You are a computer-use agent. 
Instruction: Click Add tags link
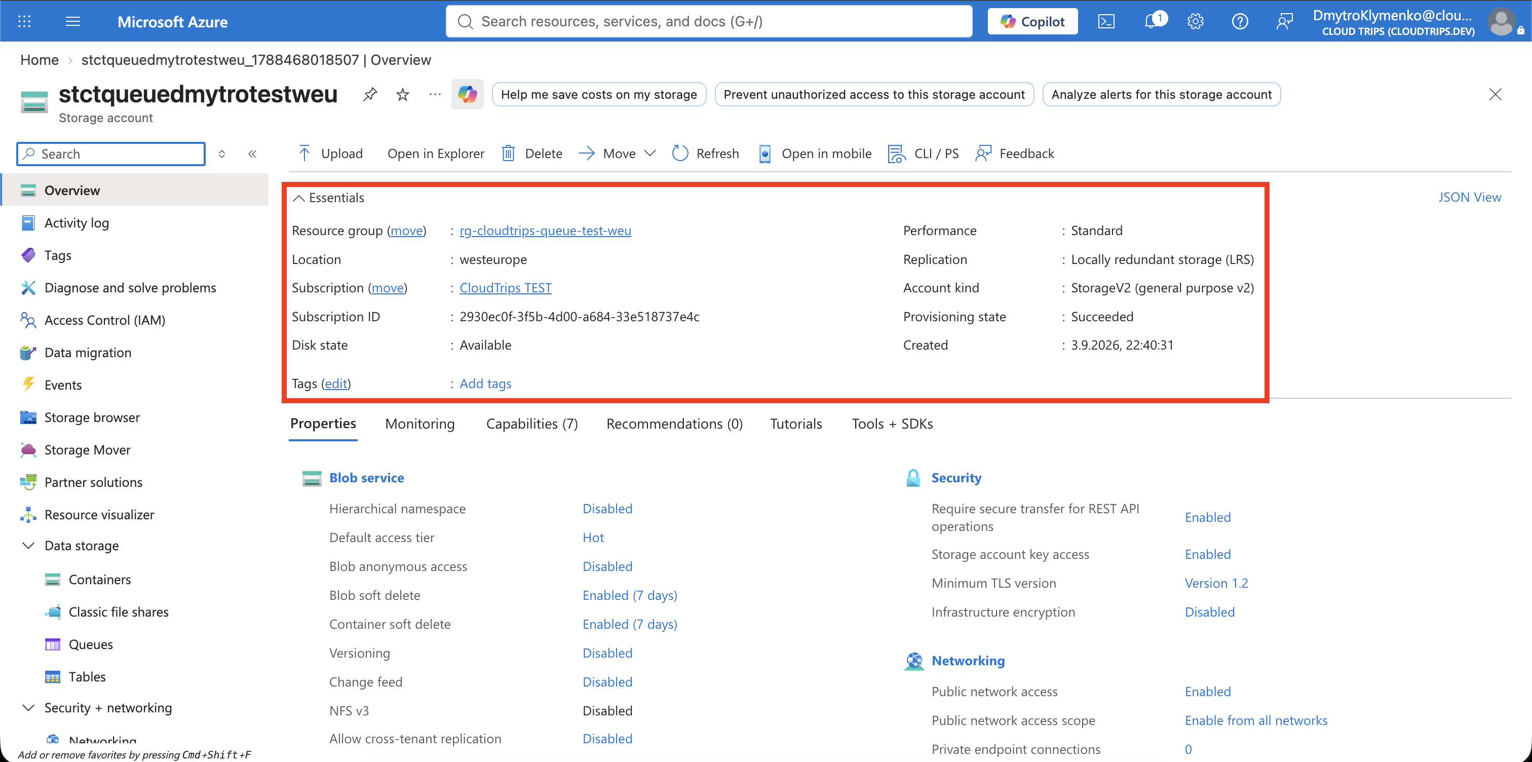point(485,384)
